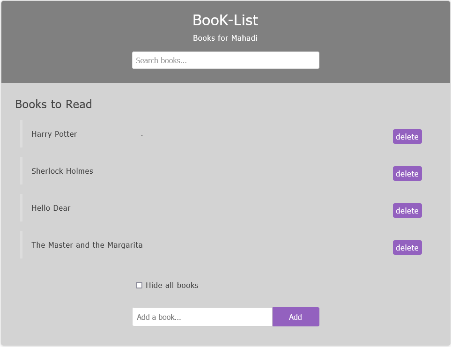Focus the 'Add a book...' input field

(x=202, y=317)
